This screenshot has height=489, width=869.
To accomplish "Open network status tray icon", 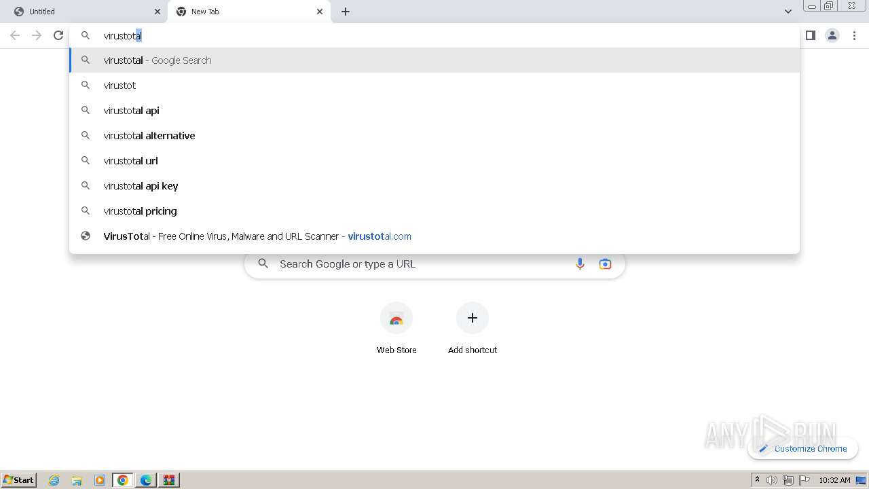I will (788, 480).
